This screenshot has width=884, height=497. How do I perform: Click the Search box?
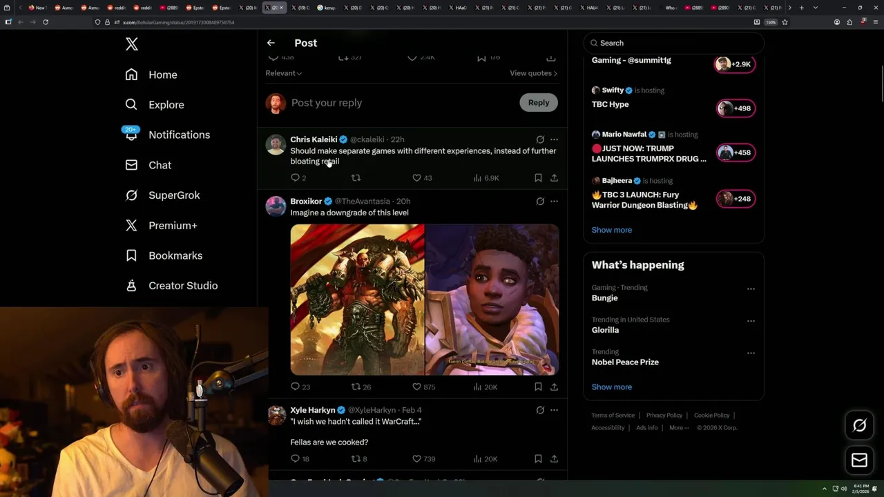tap(673, 43)
